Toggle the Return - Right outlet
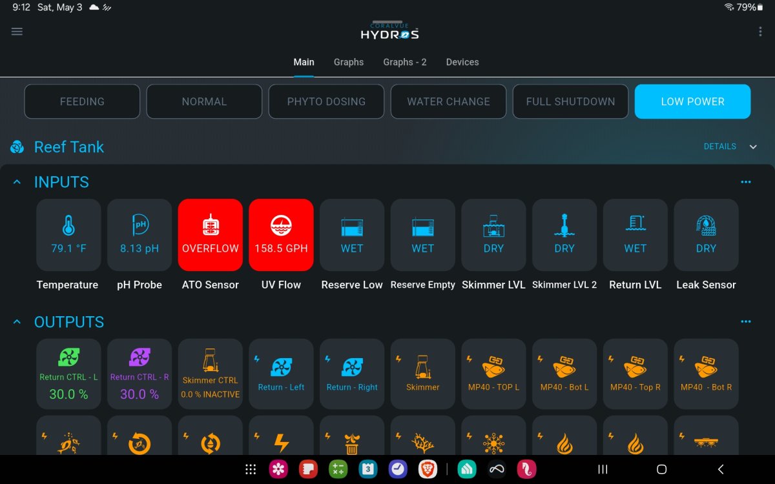The height and width of the screenshot is (484, 775). coord(352,374)
